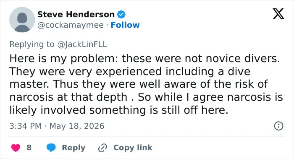Viewport: 294px width, 159px height.
Task: Click the "master. Thus they were" line
Action: [x=138, y=84]
